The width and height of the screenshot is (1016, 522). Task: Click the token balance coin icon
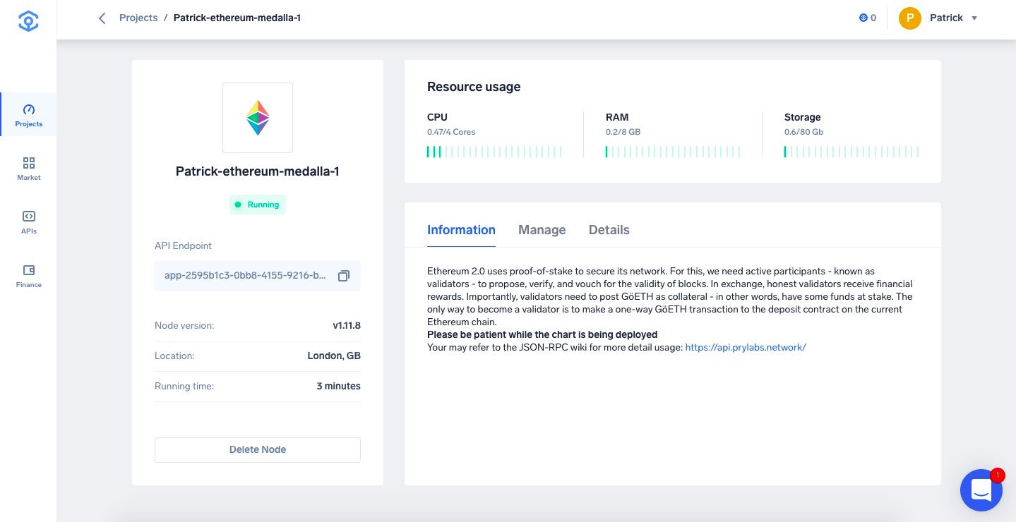point(863,18)
